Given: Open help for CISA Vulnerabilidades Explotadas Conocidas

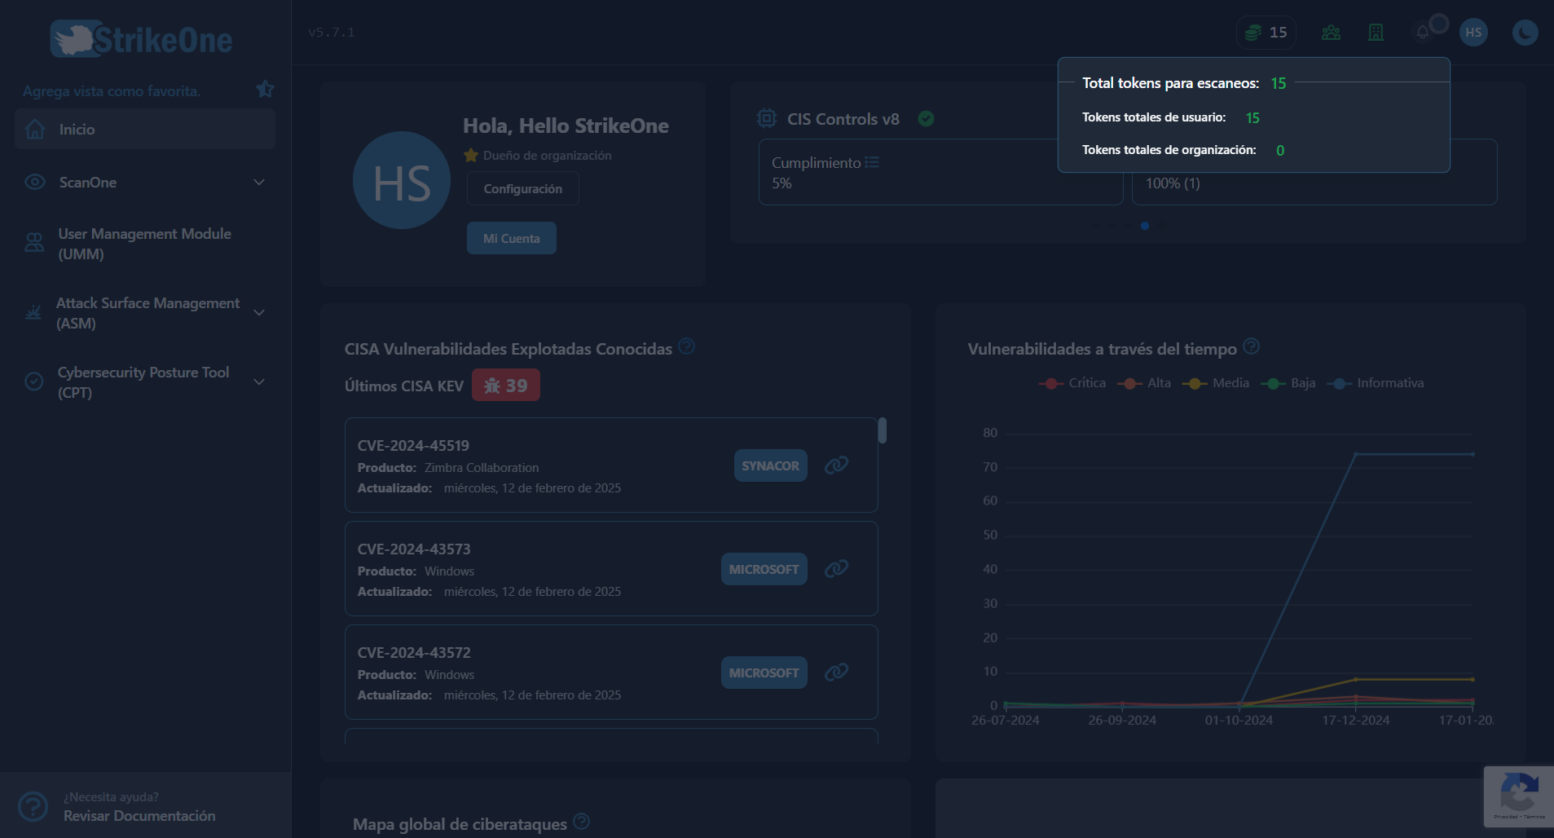Looking at the screenshot, I should pos(687,346).
